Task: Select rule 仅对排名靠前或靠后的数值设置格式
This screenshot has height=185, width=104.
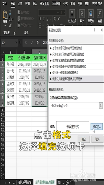Action: pyautogui.click(x=76, y=61)
